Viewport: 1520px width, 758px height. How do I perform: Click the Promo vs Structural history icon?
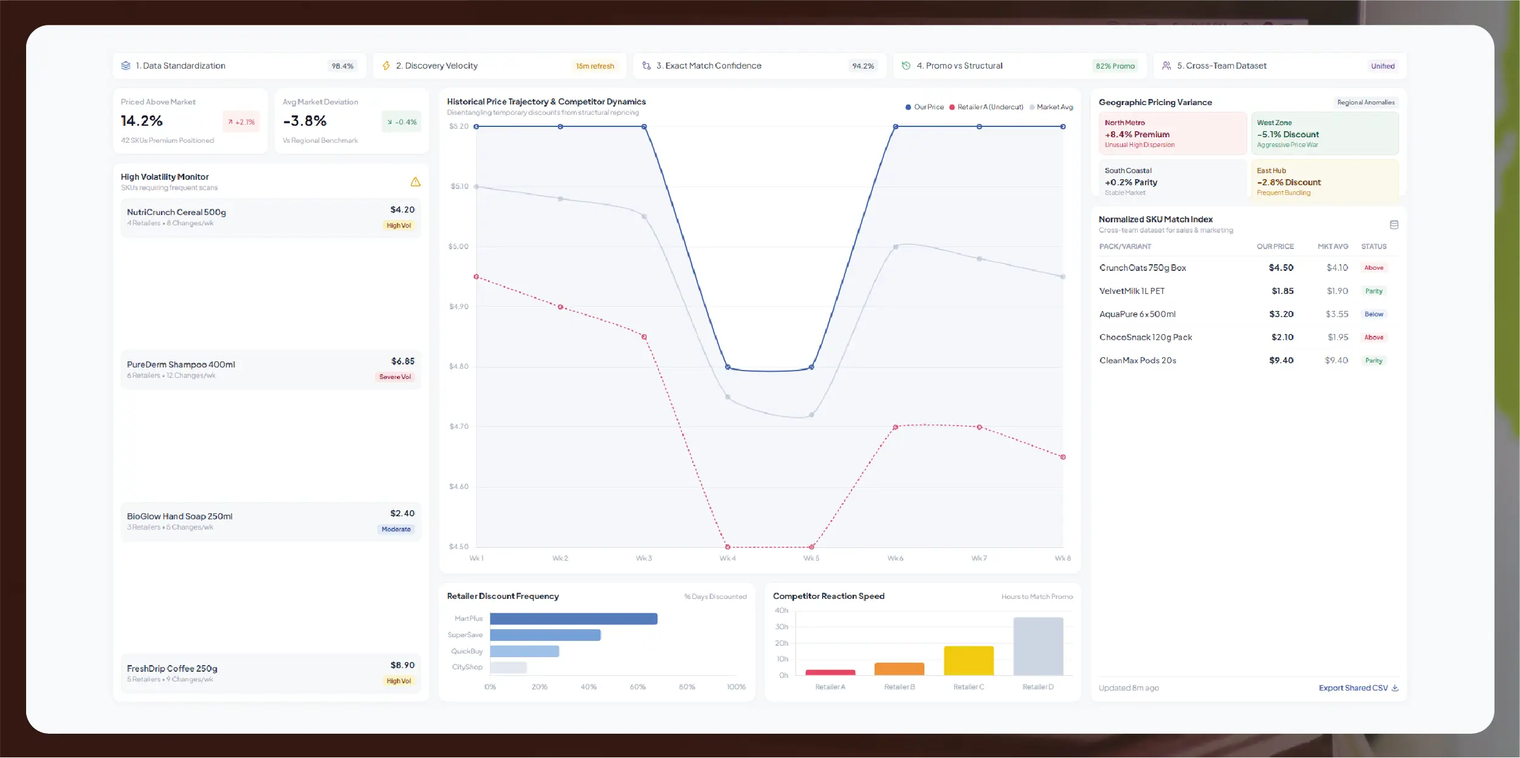point(906,66)
